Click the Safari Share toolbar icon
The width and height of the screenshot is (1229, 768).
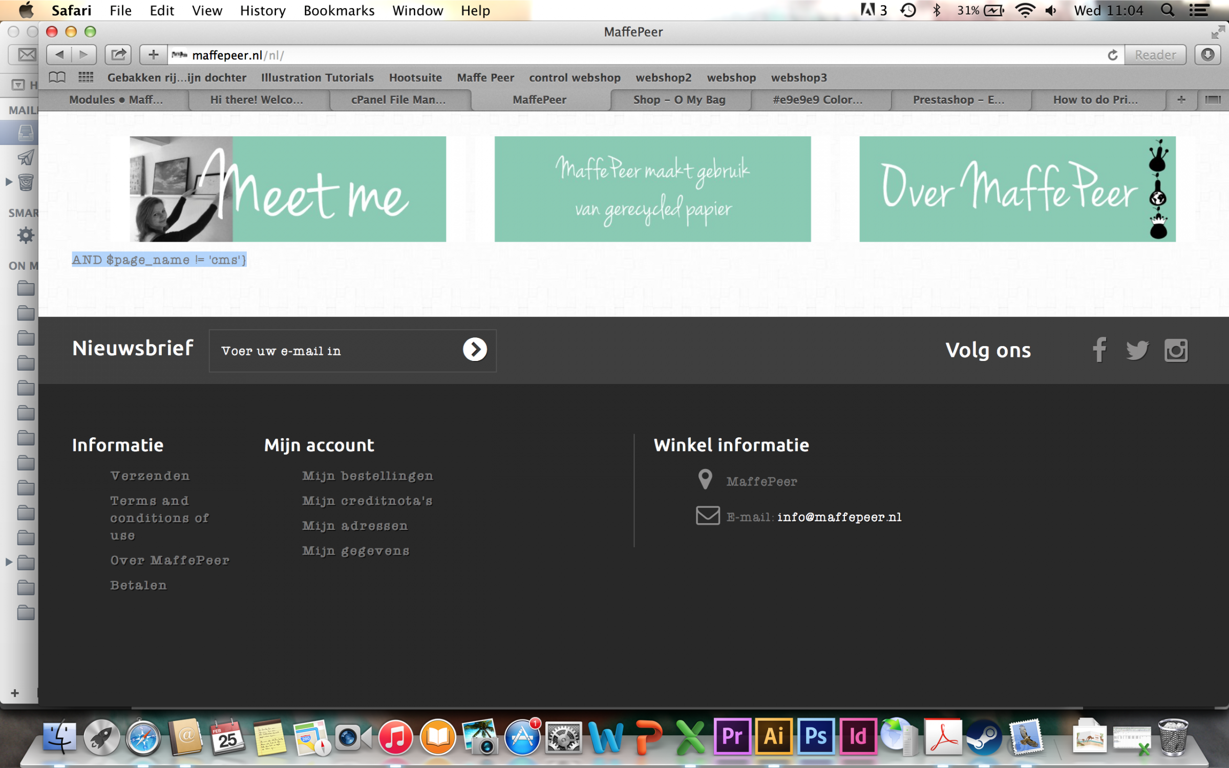pyautogui.click(x=118, y=54)
